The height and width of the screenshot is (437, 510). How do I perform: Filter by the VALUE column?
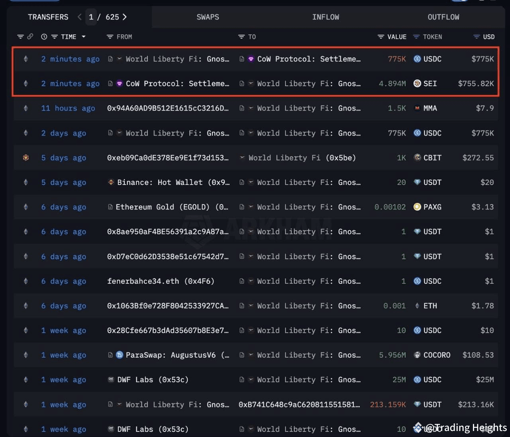[381, 37]
